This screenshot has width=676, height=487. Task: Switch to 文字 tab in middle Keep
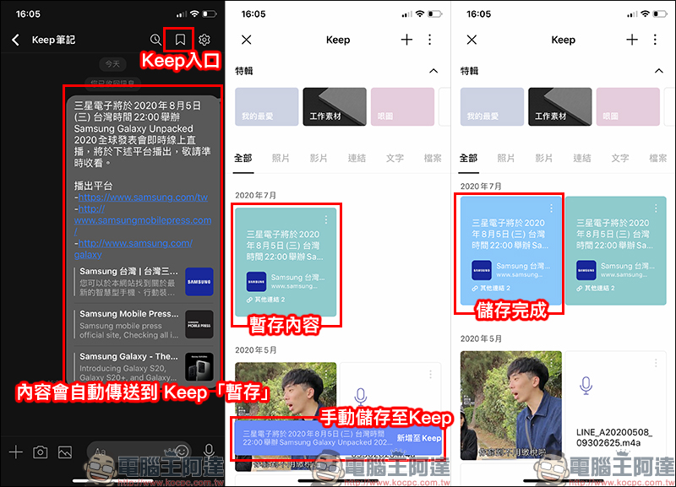point(395,159)
